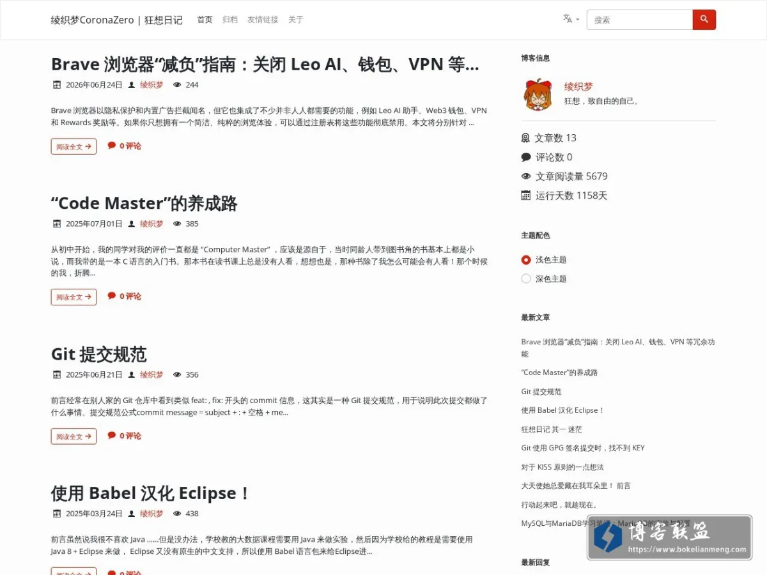
Task: Click the eye views icon beside 385
Action: coord(177,224)
